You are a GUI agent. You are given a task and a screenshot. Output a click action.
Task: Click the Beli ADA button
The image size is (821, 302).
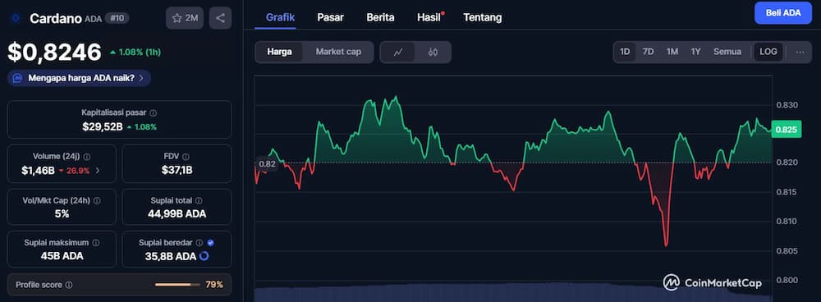click(x=782, y=13)
